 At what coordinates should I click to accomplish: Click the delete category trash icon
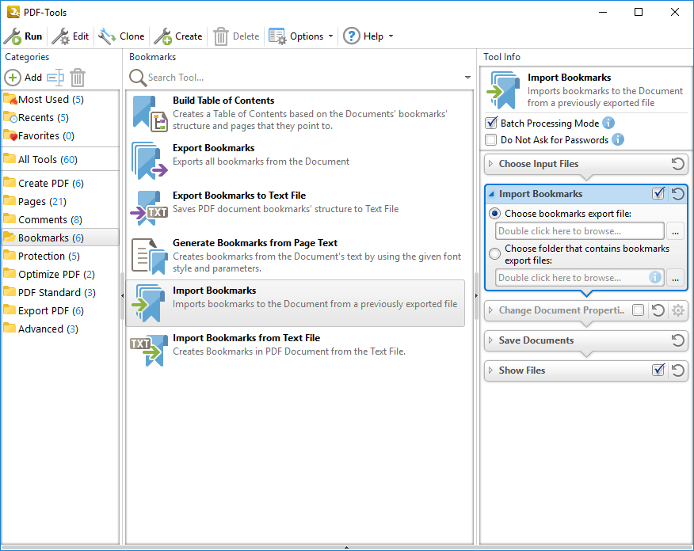click(x=78, y=78)
